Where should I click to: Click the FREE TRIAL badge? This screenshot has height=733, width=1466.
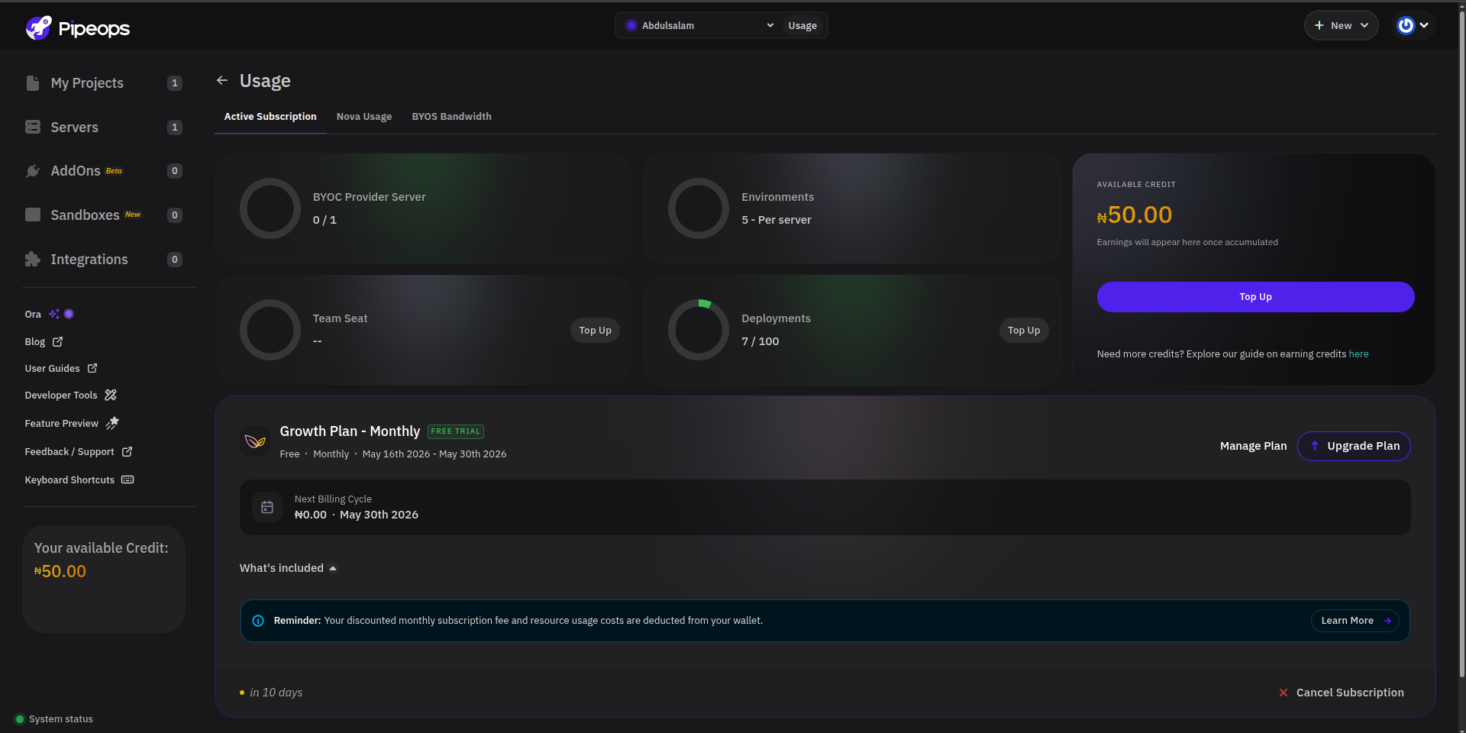[456, 431]
